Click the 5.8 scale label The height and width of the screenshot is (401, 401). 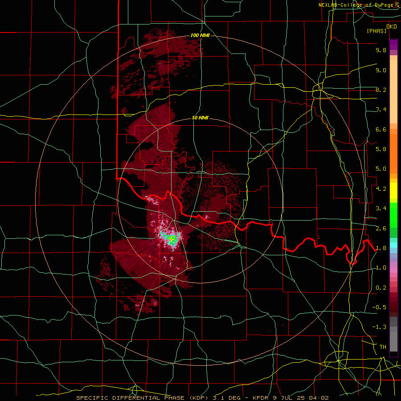click(x=381, y=149)
